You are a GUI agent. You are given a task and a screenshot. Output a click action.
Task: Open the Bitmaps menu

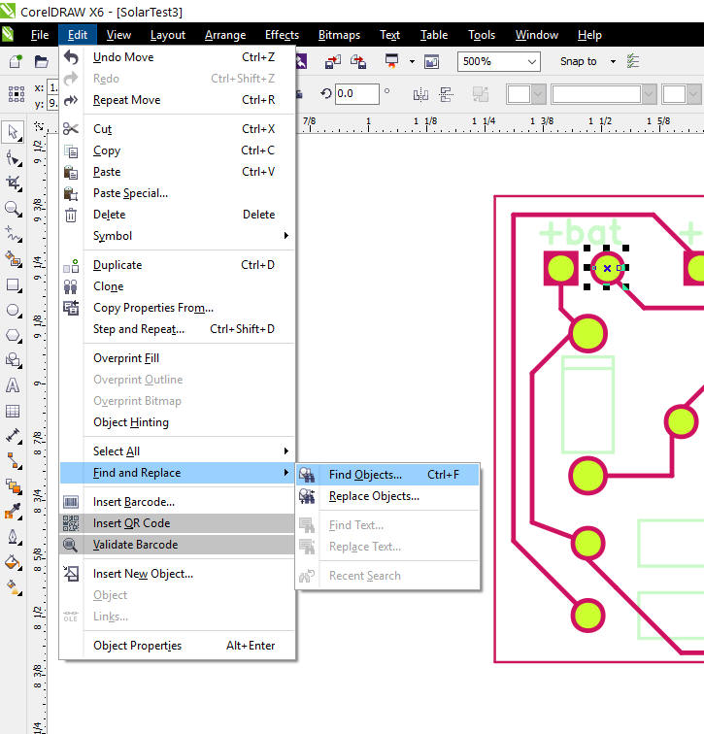point(339,35)
